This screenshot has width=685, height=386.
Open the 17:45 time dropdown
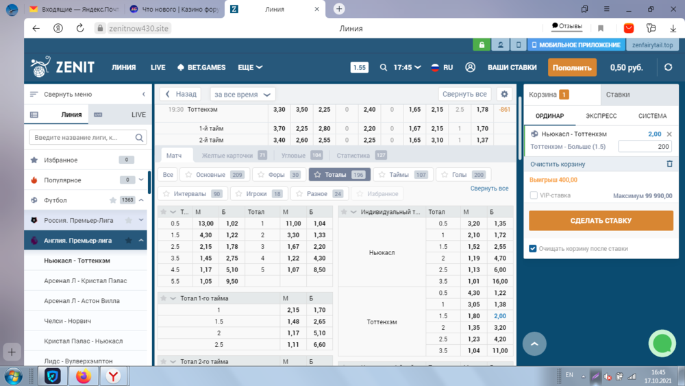pos(407,67)
